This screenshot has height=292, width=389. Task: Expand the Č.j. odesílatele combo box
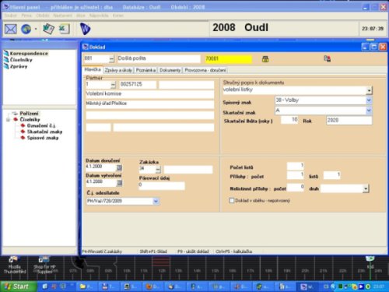pos(156,201)
